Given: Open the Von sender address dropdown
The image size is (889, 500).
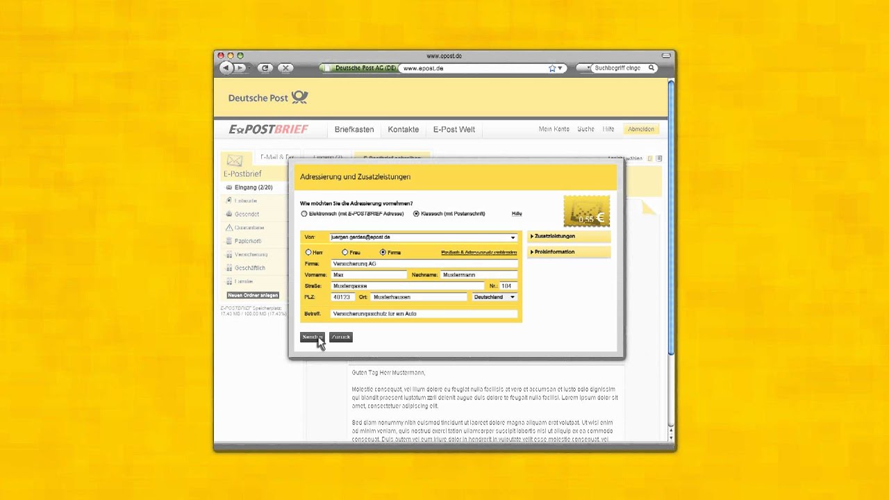Looking at the screenshot, I should coord(513,237).
